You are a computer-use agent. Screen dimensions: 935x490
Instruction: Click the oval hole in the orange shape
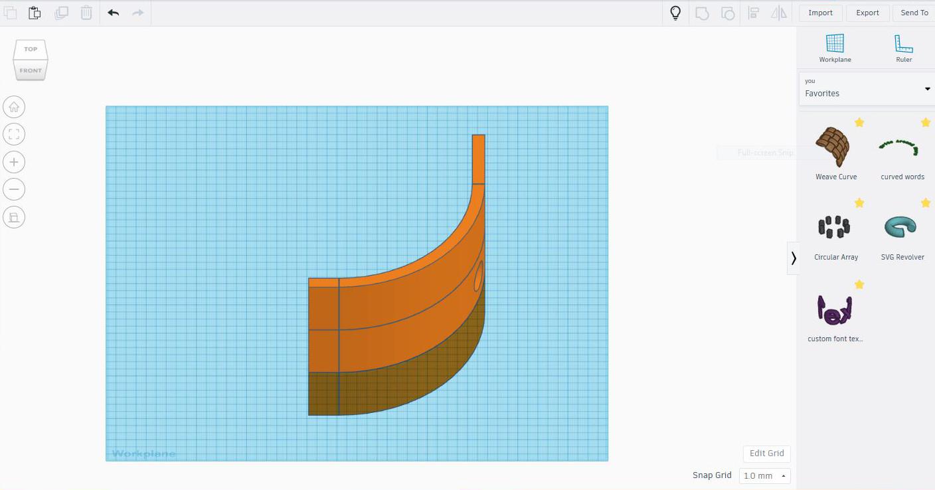478,276
